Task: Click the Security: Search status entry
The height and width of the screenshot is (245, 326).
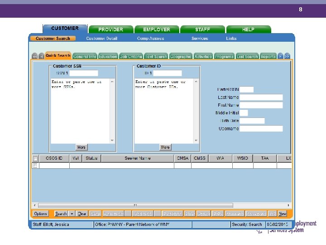Action: point(247,225)
